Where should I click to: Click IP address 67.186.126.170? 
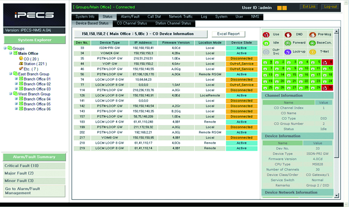(x=143, y=75)
